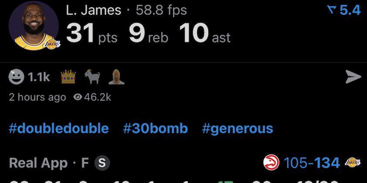Image resolution: width=367 pixels, height=183 pixels.
Task: Open the #doubledouble hashtag
Action: tap(59, 129)
